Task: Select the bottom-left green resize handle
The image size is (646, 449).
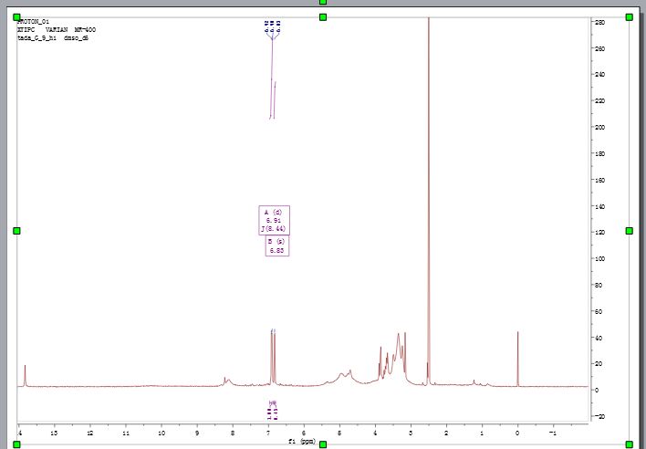Action: (16, 444)
